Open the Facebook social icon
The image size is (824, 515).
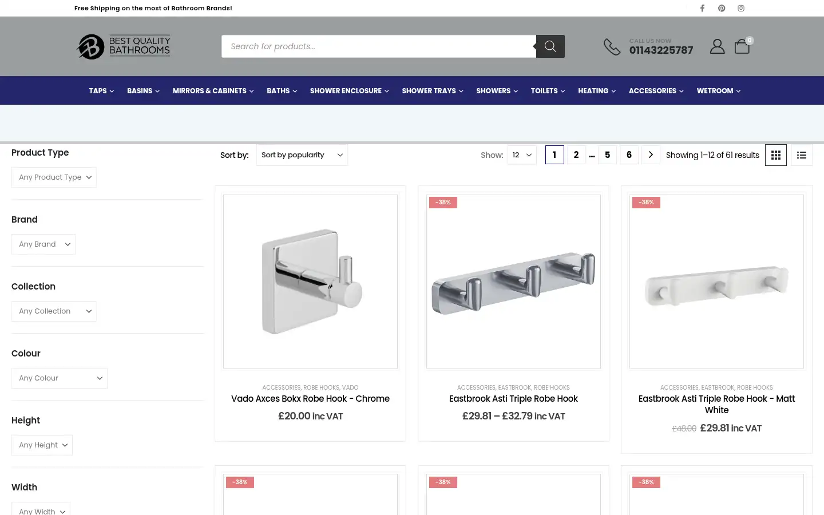tap(702, 8)
